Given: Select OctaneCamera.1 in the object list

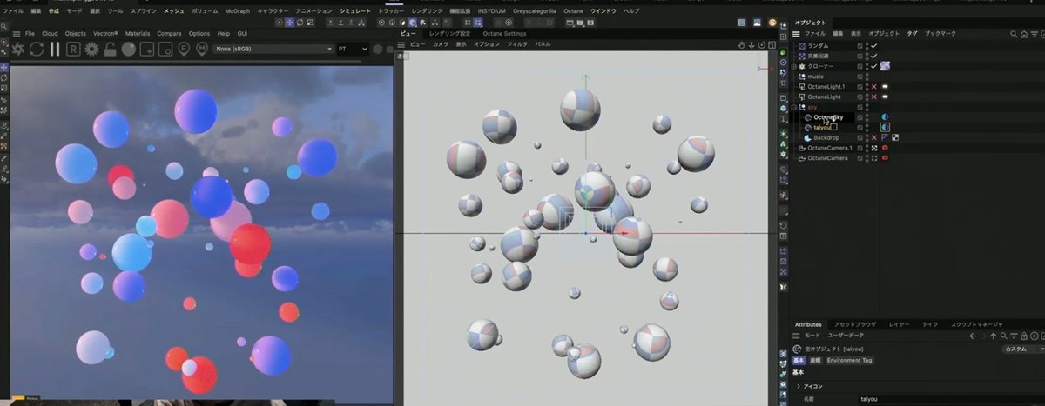Looking at the screenshot, I should pyautogui.click(x=828, y=148).
